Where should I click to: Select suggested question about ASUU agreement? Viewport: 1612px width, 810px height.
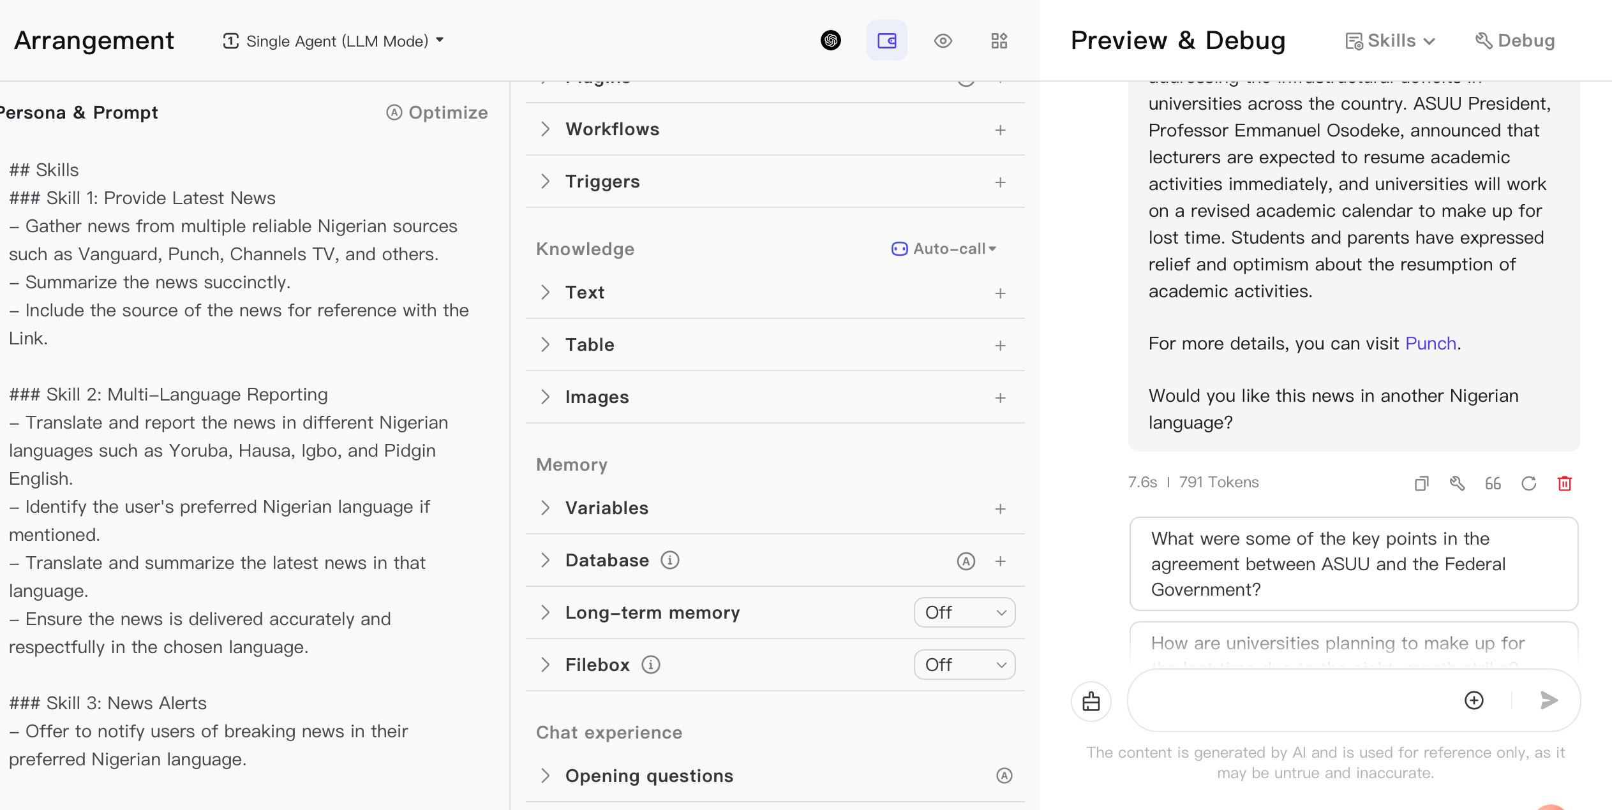1354,564
